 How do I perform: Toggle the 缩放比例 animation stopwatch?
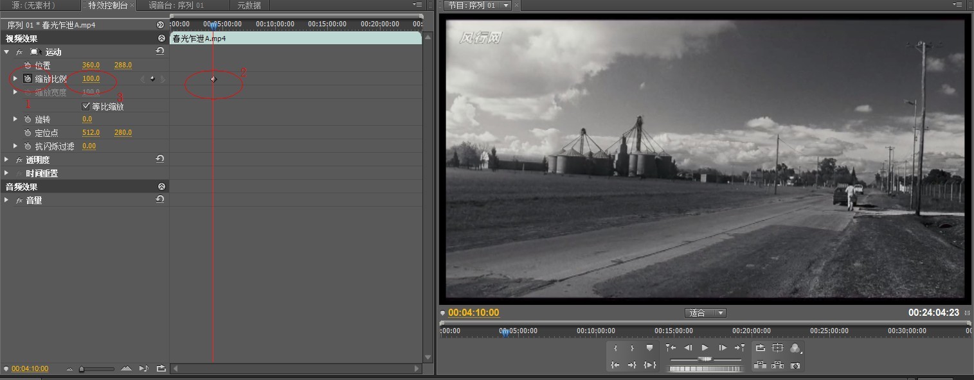tap(28, 79)
